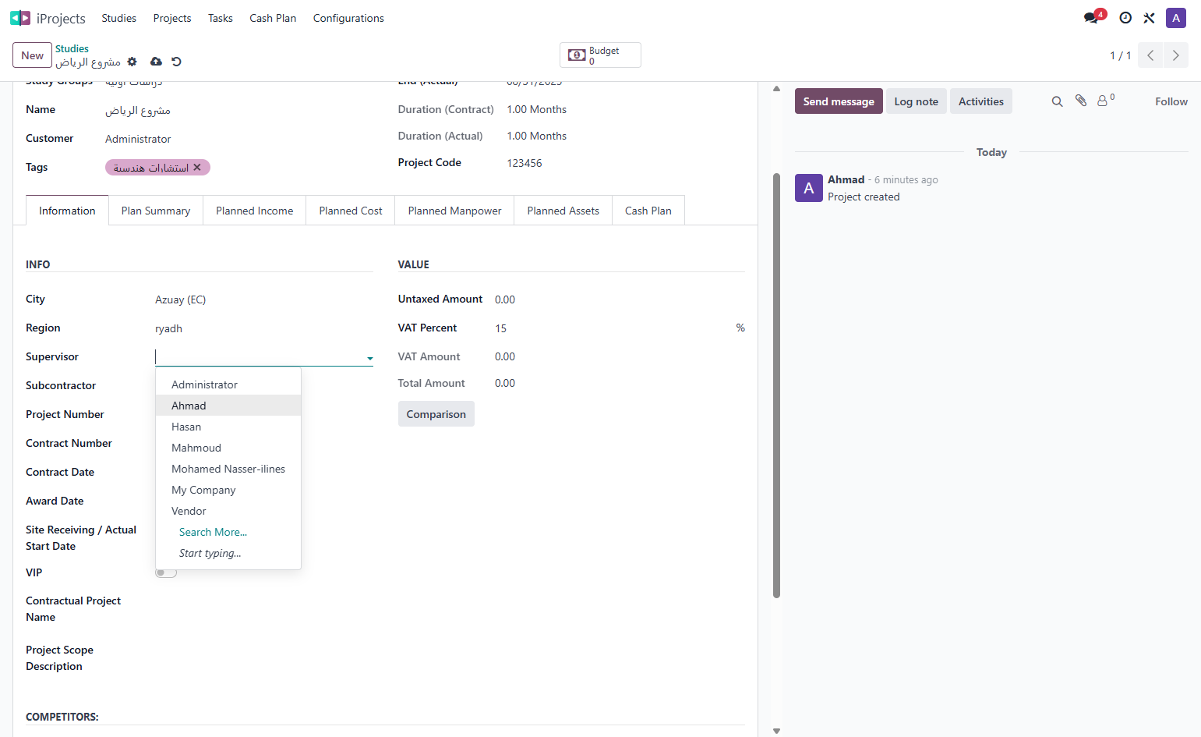The height and width of the screenshot is (737, 1201).
Task: Open the Studies menu
Action: (x=118, y=18)
